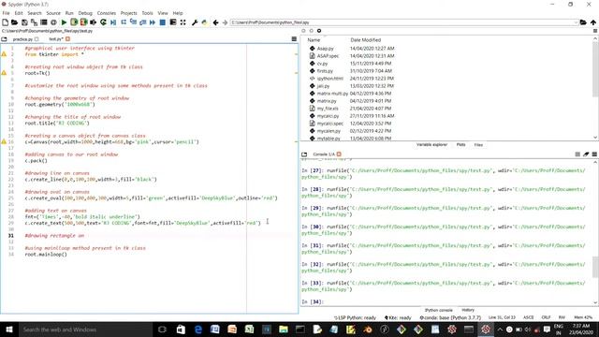The height and width of the screenshot is (337, 599).
Task: Open the PYTHONPATH manager icon
Action: point(204,22)
